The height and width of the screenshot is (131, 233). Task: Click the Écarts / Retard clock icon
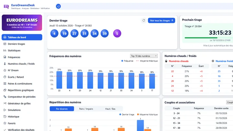tap(5, 77)
